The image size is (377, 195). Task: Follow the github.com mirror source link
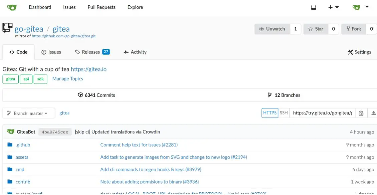tap(64, 36)
